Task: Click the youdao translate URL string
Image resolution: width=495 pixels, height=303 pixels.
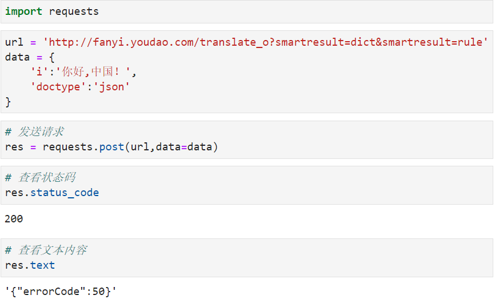Action: coord(266,42)
